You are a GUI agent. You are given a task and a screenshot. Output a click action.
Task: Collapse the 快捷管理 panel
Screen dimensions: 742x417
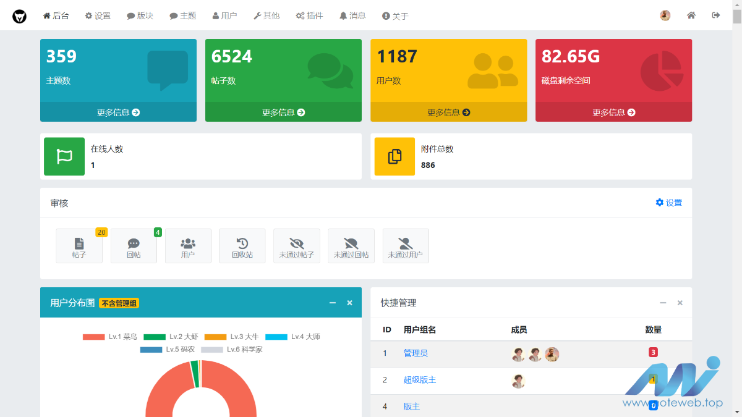[663, 303]
